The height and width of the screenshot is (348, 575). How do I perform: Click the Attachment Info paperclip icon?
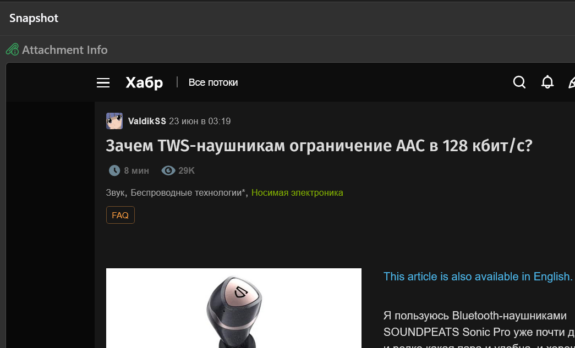pos(12,49)
